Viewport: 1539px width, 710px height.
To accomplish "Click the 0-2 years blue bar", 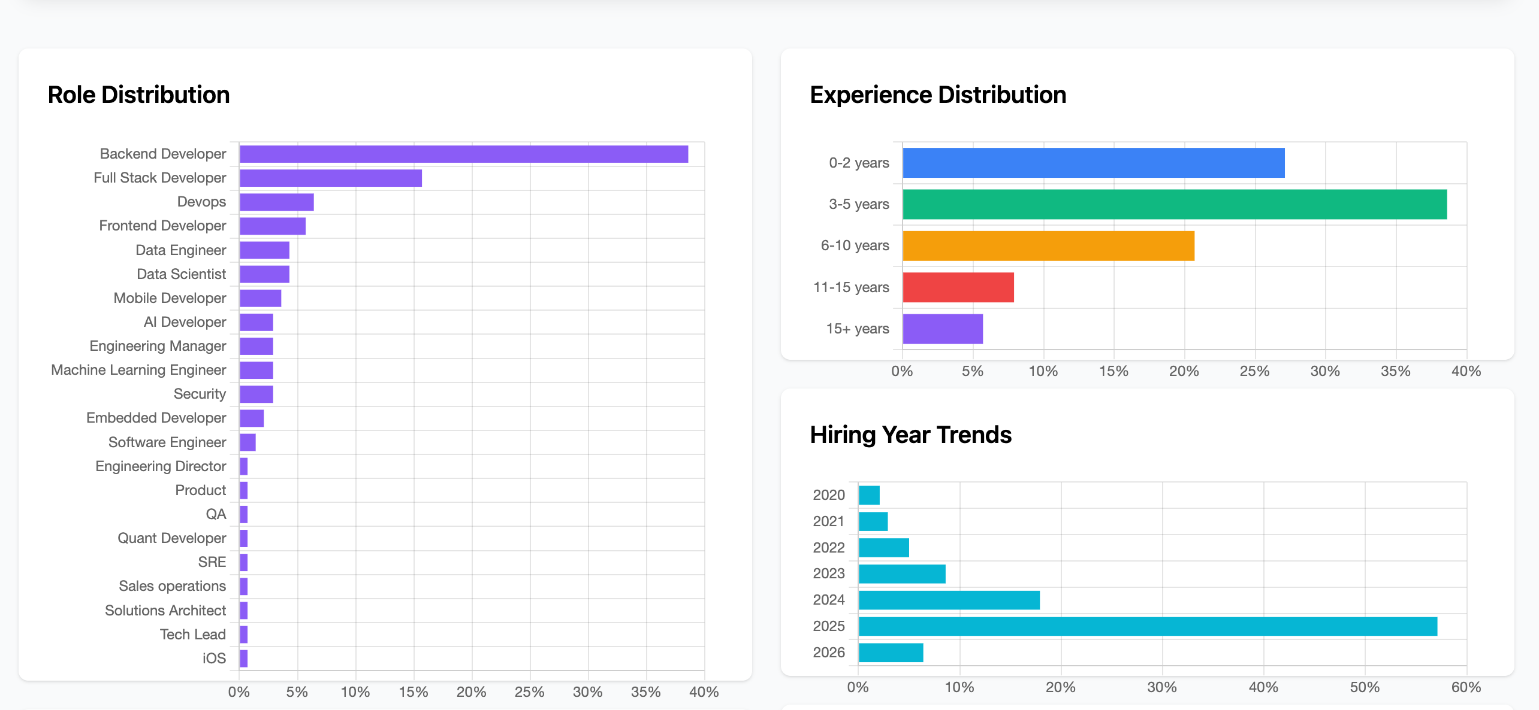I will coord(1091,162).
